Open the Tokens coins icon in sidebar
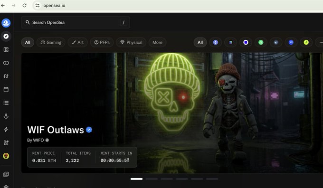The height and width of the screenshot is (188, 323). coord(6,63)
